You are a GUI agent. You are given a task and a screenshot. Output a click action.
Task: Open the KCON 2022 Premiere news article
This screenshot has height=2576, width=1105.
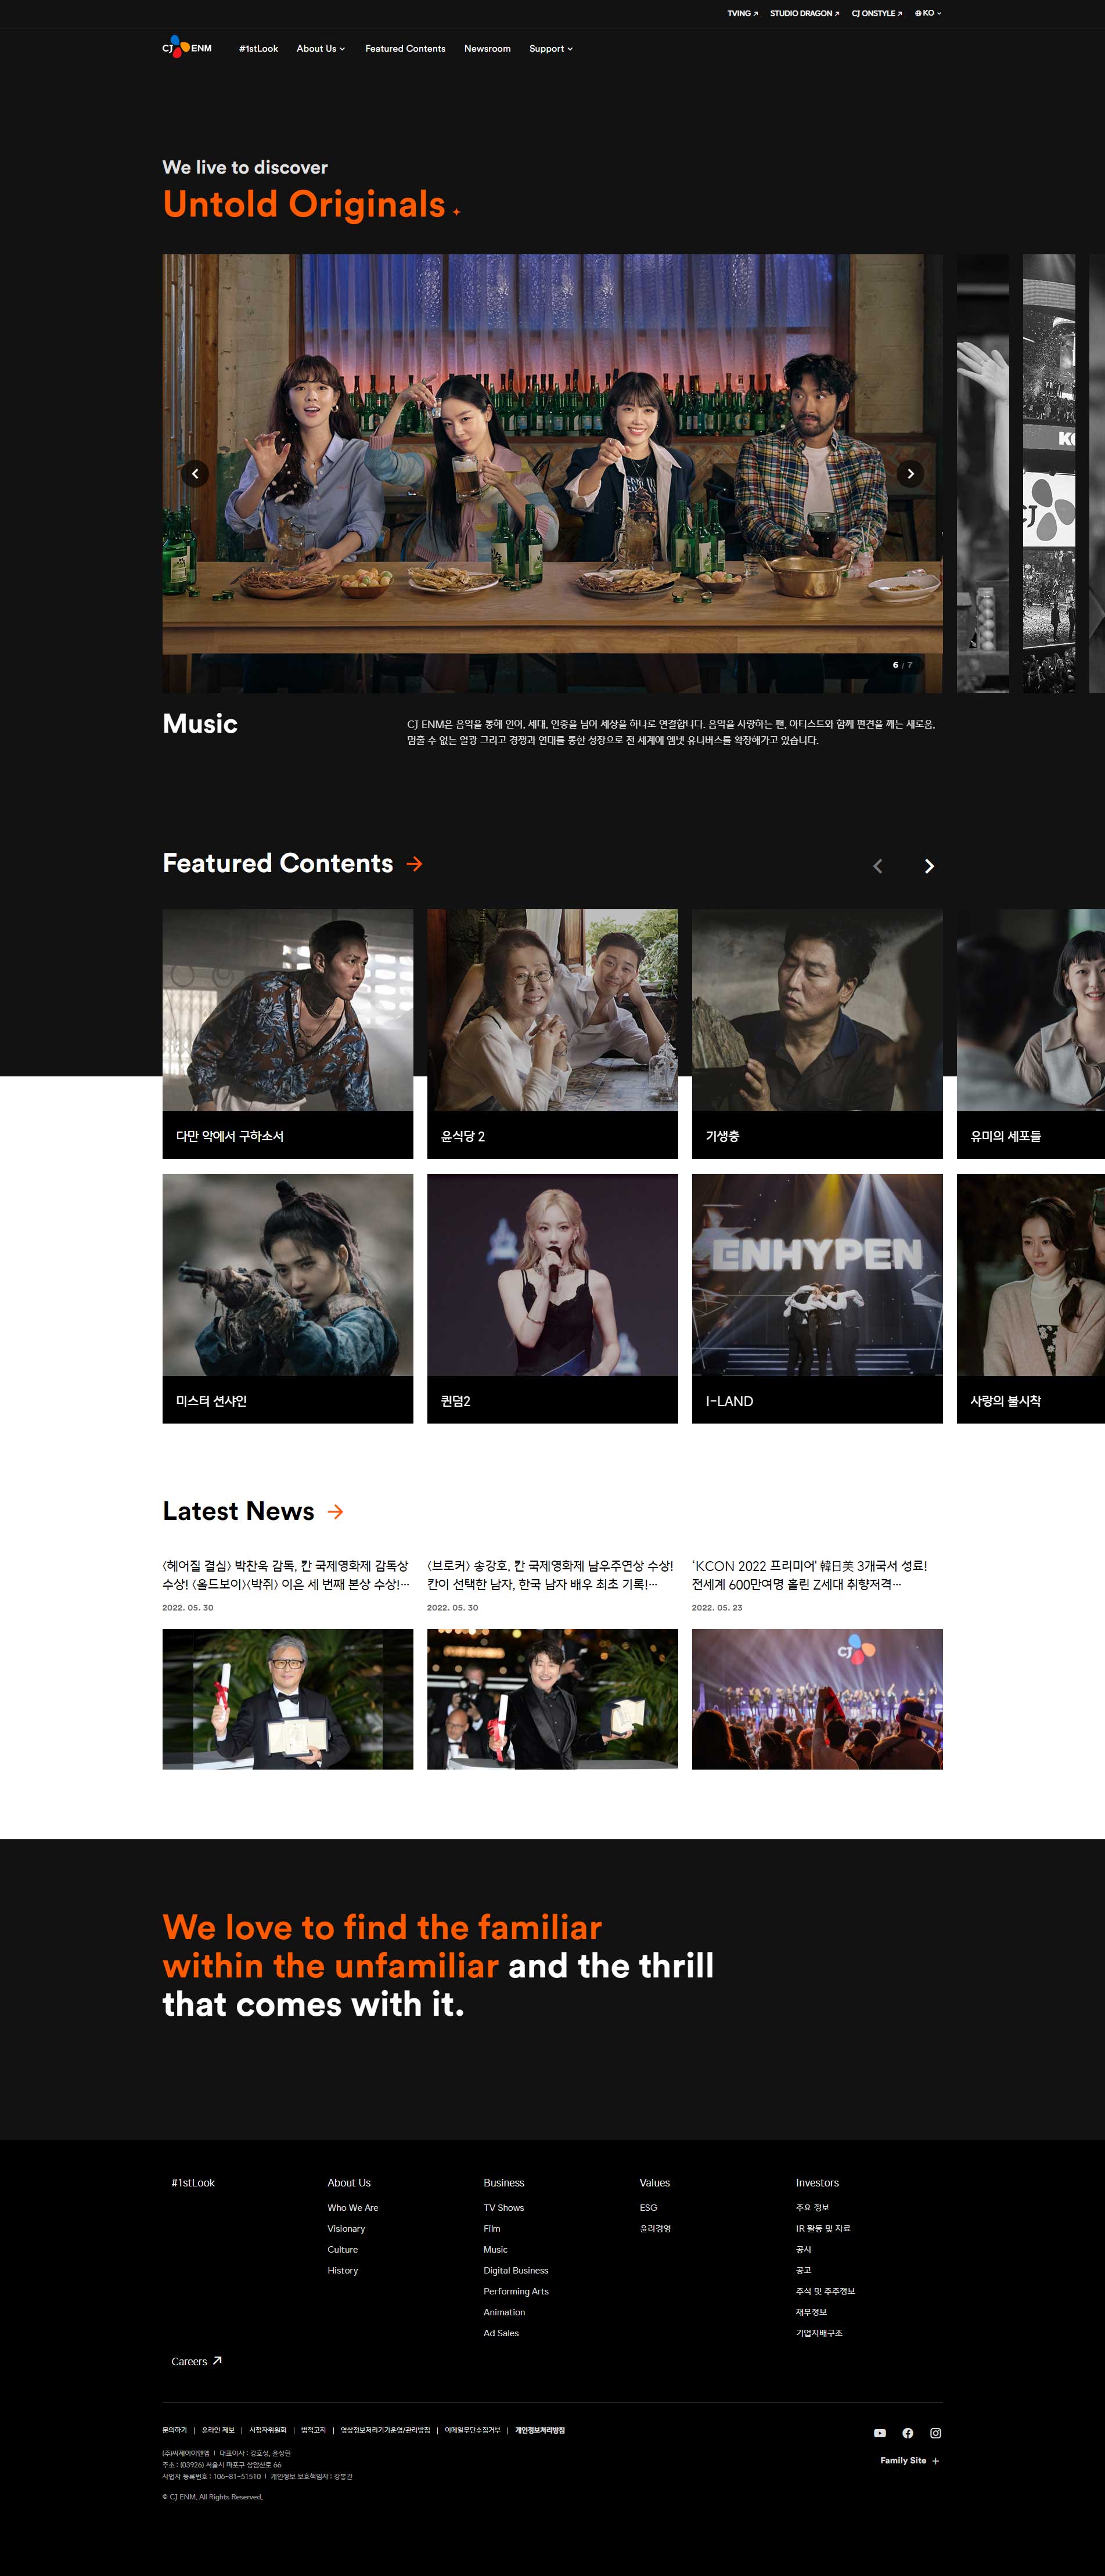point(816,1574)
